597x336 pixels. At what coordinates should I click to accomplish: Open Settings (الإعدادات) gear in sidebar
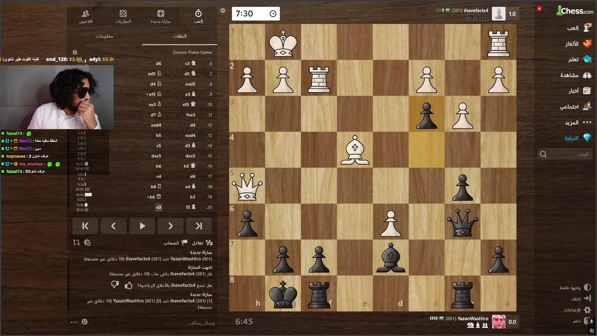point(577,310)
